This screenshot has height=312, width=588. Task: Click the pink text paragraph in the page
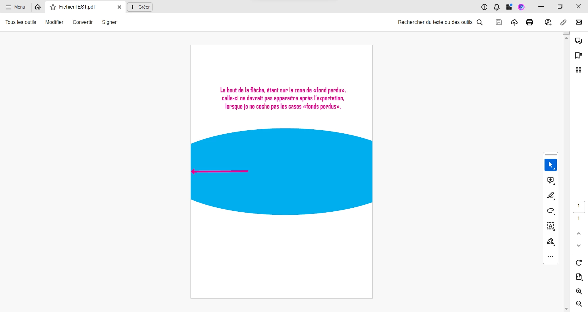click(x=283, y=98)
